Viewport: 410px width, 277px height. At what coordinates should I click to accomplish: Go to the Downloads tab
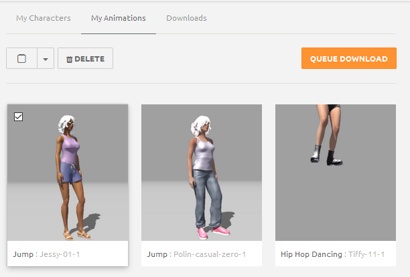point(186,18)
